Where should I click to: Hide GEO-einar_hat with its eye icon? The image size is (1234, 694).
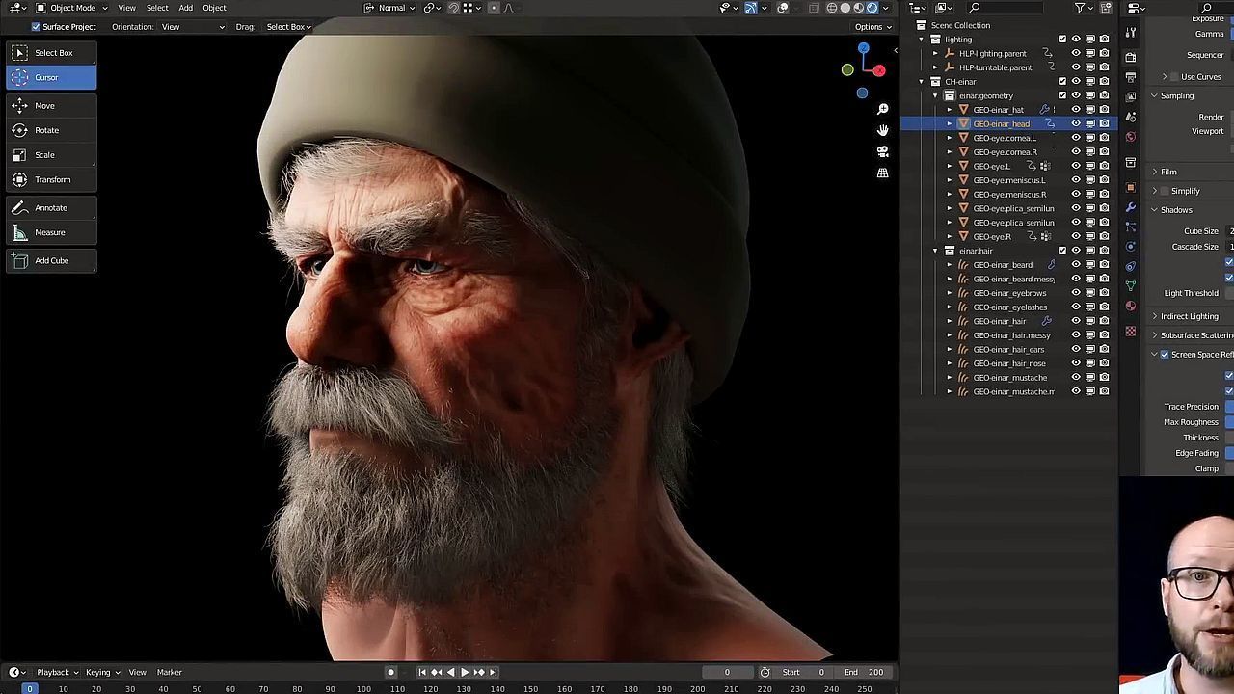coord(1076,110)
